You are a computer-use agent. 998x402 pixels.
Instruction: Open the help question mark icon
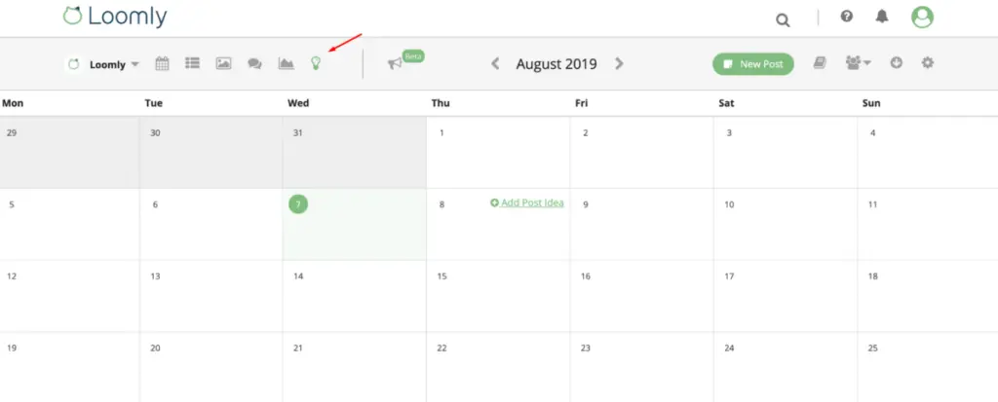(847, 17)
